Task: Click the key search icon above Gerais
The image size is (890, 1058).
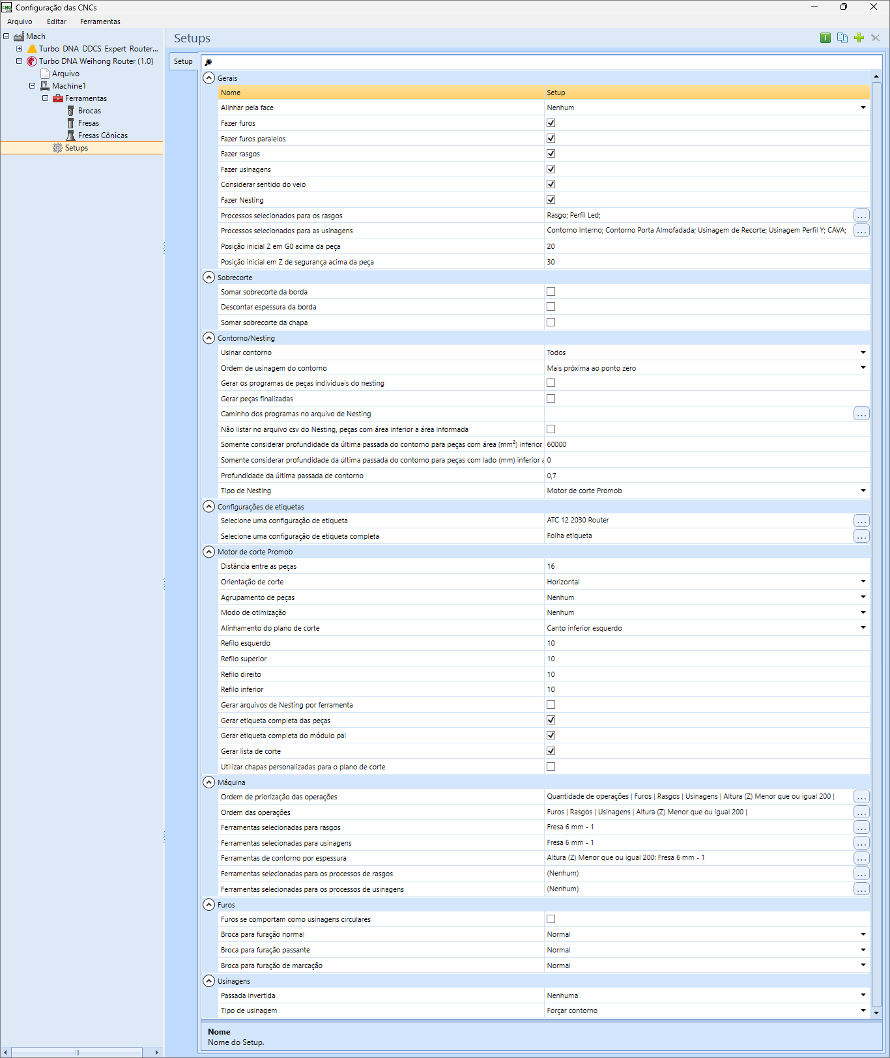Action: tap(208, 63)
